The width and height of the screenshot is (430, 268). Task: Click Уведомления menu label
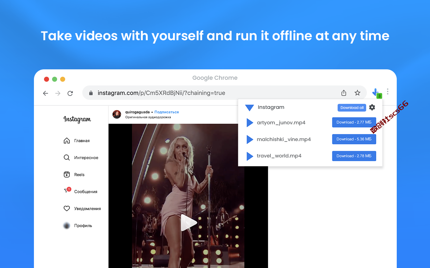tap(87, 209)
